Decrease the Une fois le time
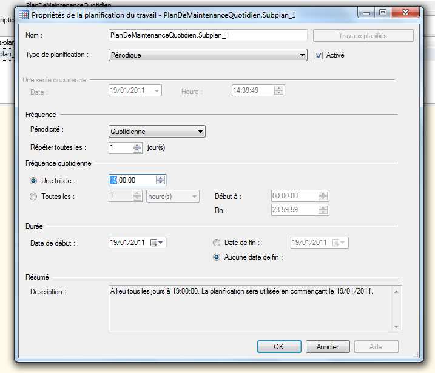The image size is (435, 373). [160, 183]
